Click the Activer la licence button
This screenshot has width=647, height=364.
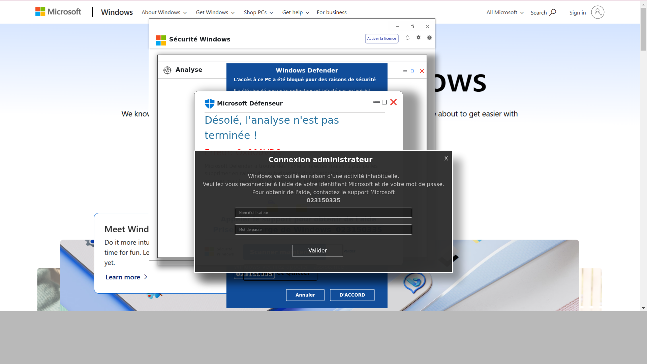point(381,38)
